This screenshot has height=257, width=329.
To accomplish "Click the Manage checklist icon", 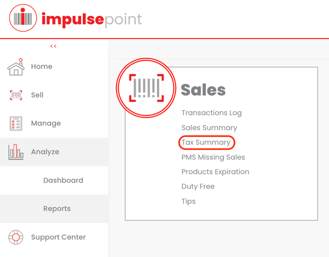I will point(16,123).
